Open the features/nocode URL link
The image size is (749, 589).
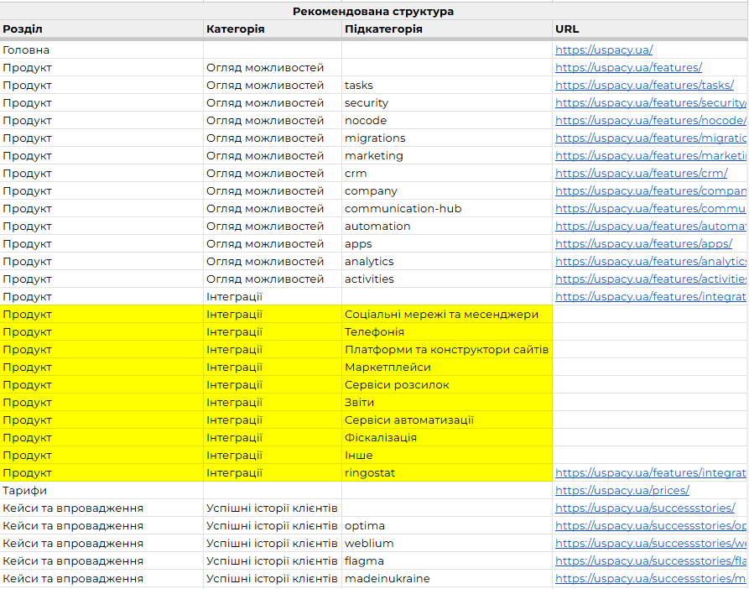click(x=650, y=120)
